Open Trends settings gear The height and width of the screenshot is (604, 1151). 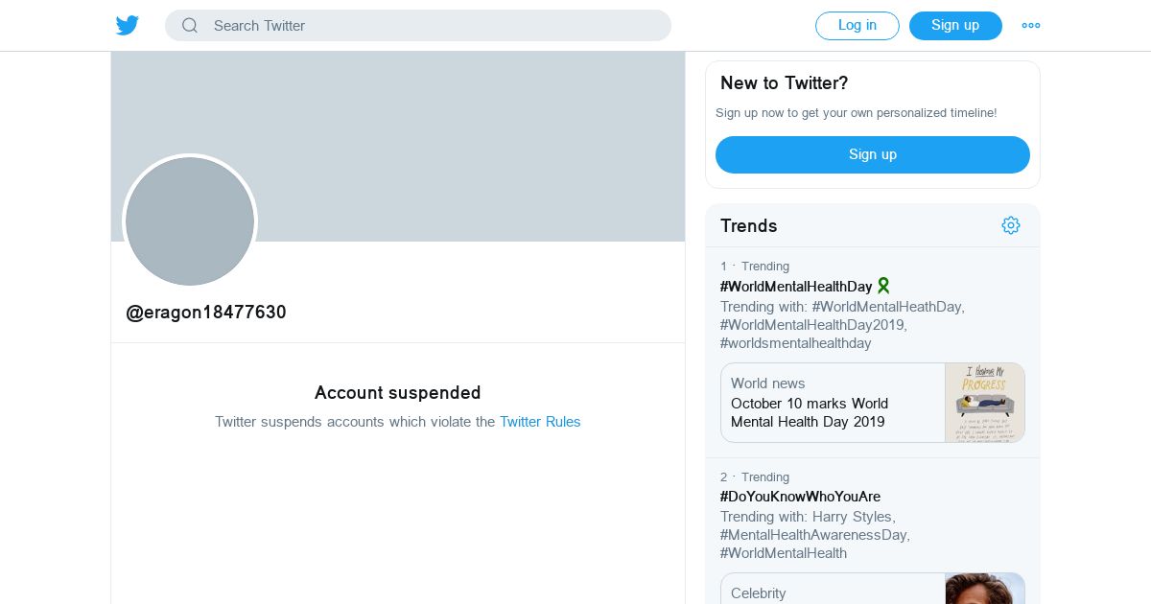click(x=1011, y=225)
